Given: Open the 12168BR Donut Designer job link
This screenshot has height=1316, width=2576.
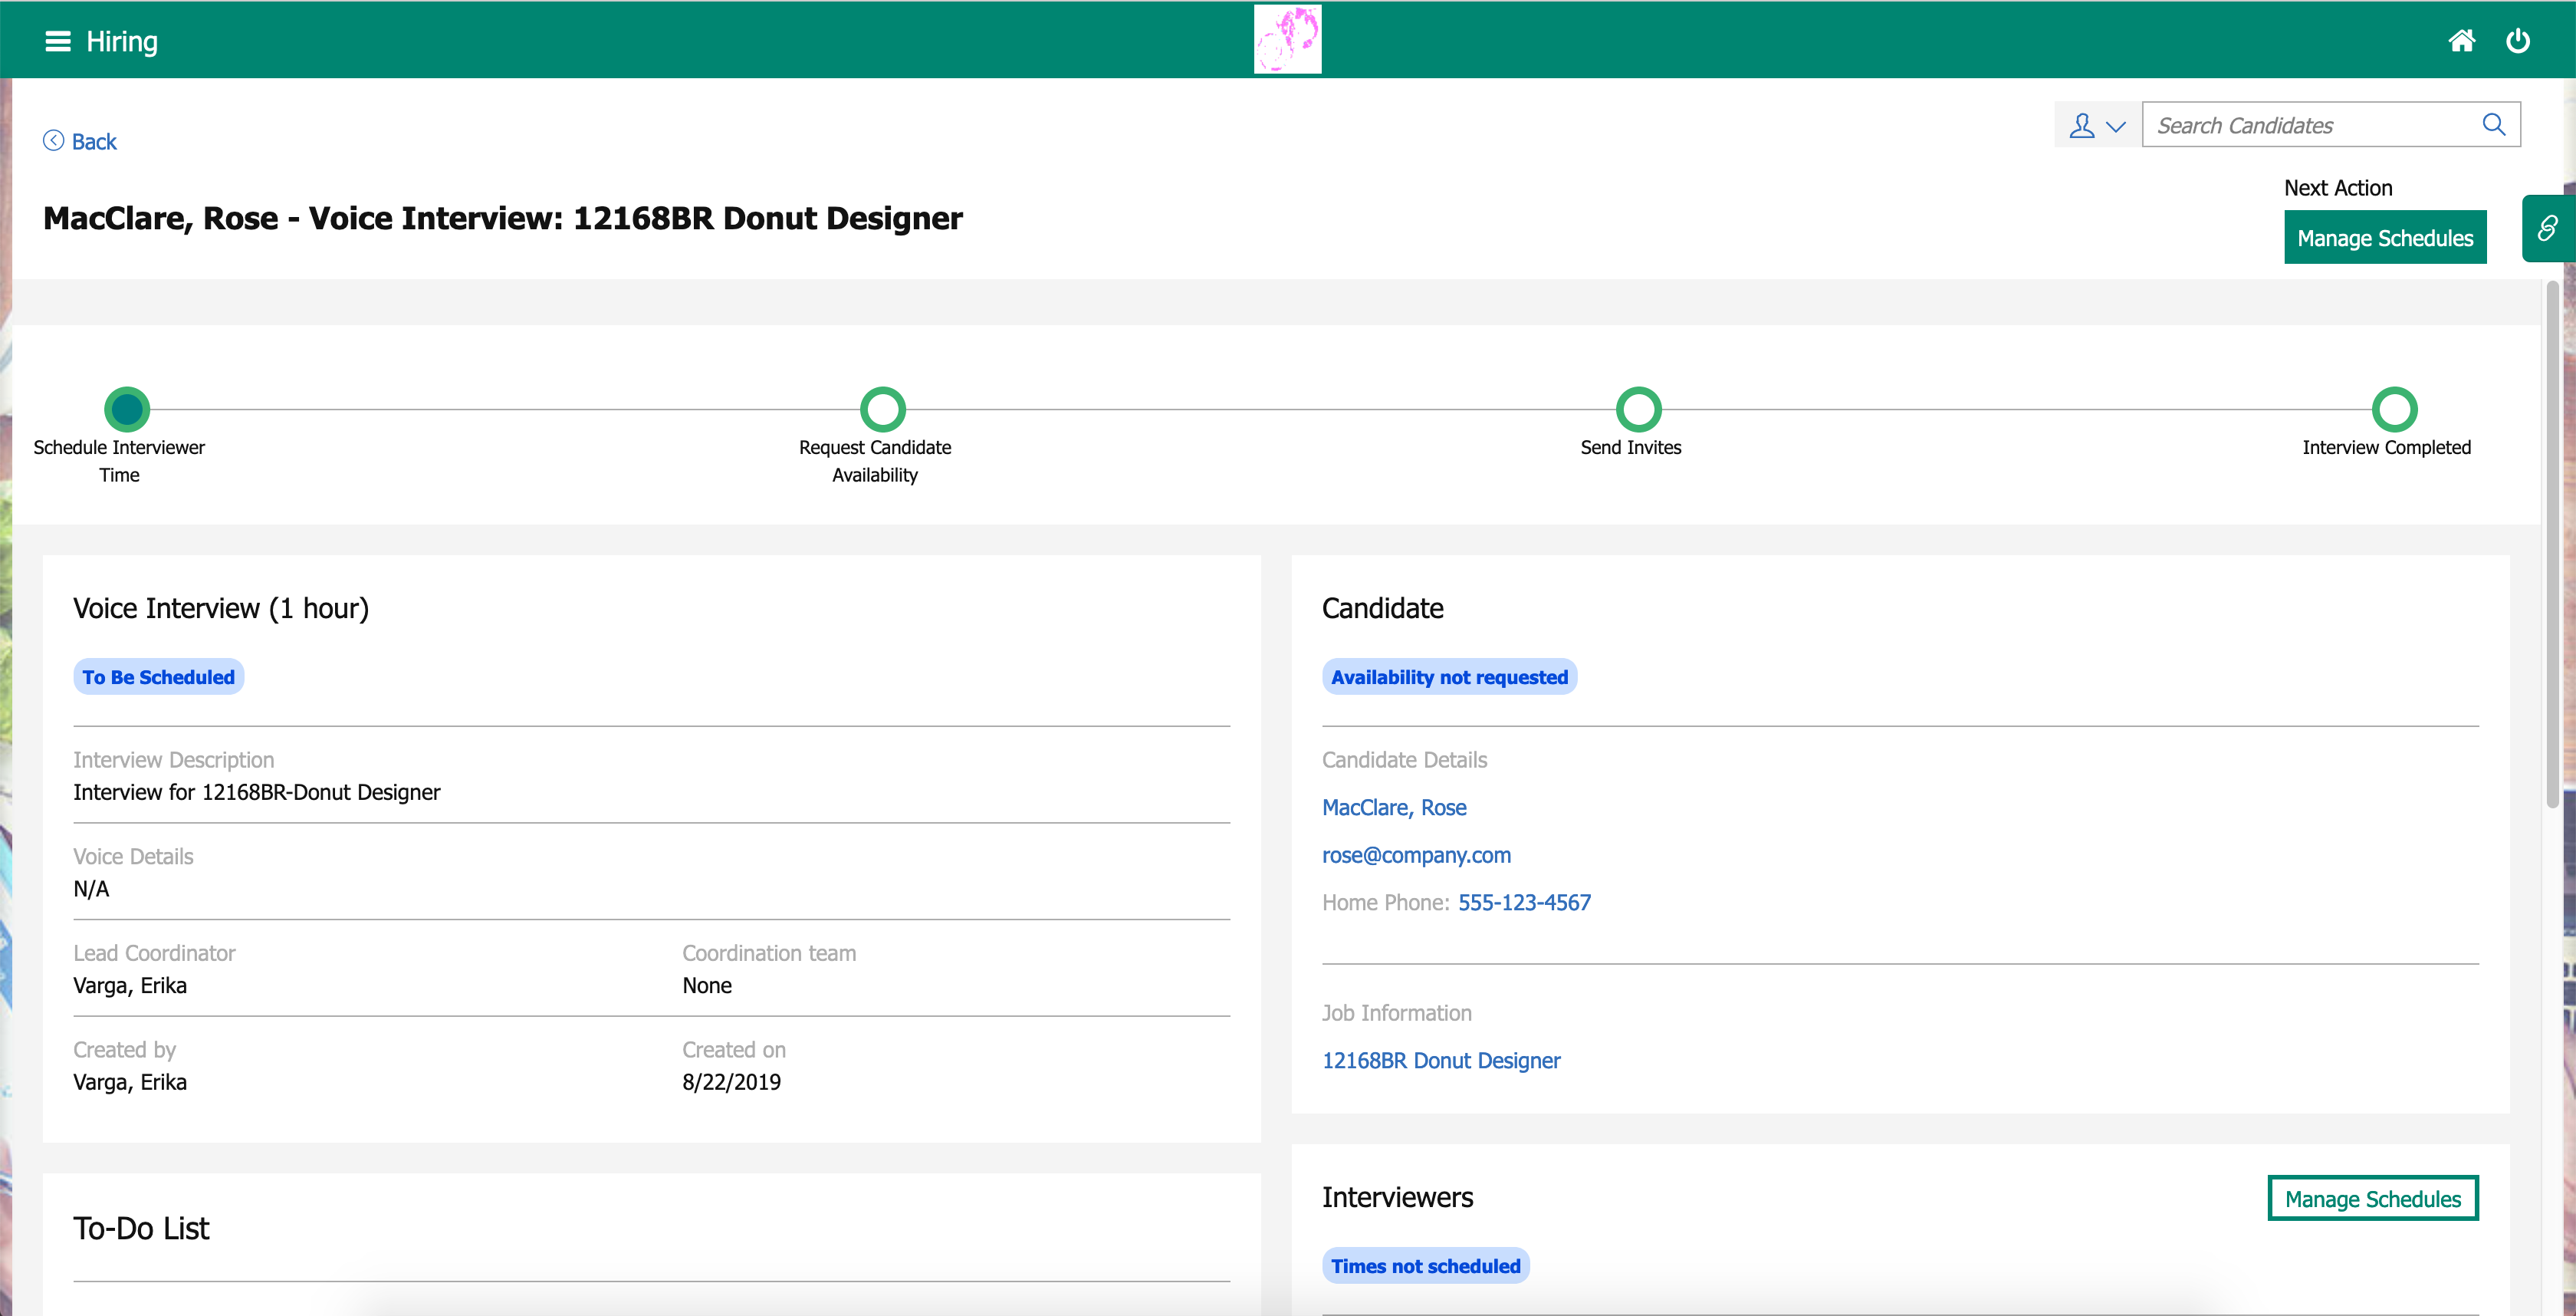Looking at the screenshot, I should [x=1440, y=1060].
